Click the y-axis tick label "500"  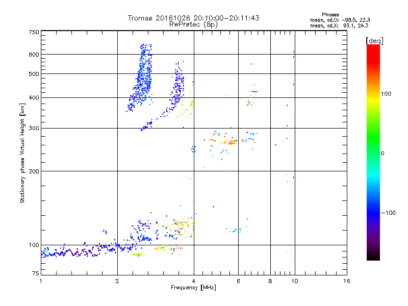tap(34, 74)
